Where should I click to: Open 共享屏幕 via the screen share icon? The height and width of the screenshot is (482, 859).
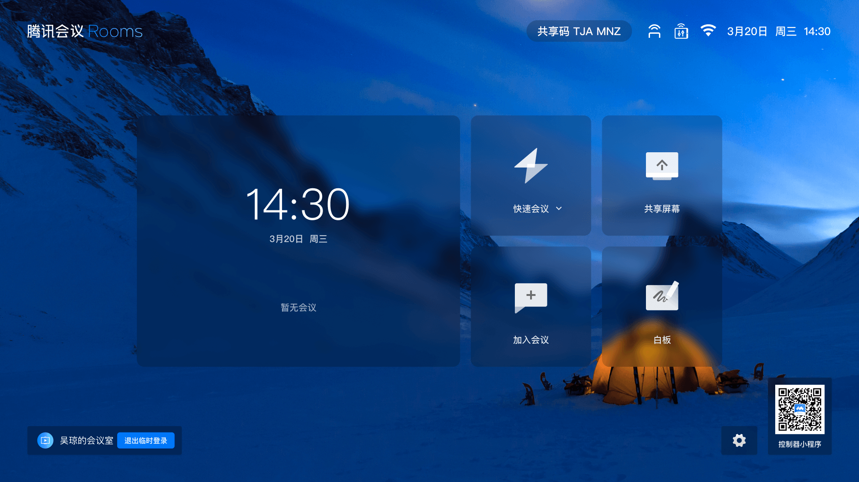(662, 166)
